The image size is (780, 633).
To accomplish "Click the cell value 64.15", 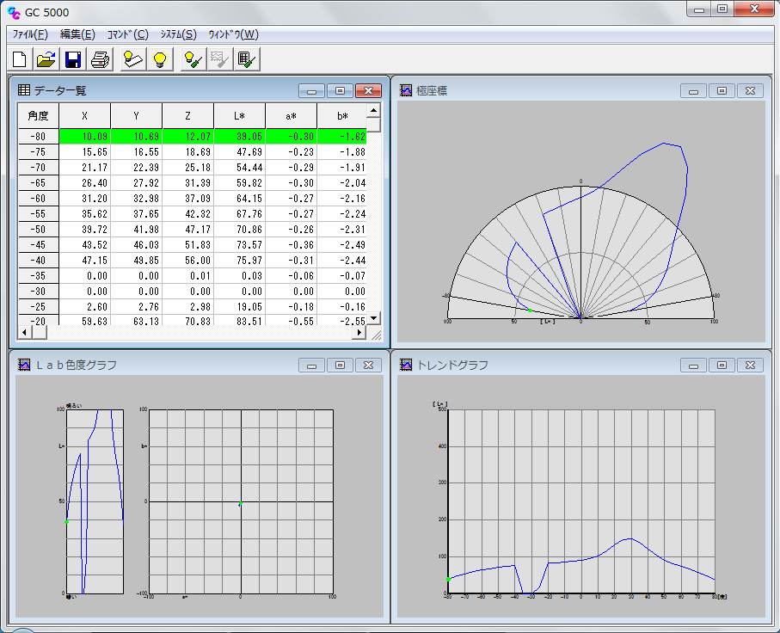I will [239, 198].
